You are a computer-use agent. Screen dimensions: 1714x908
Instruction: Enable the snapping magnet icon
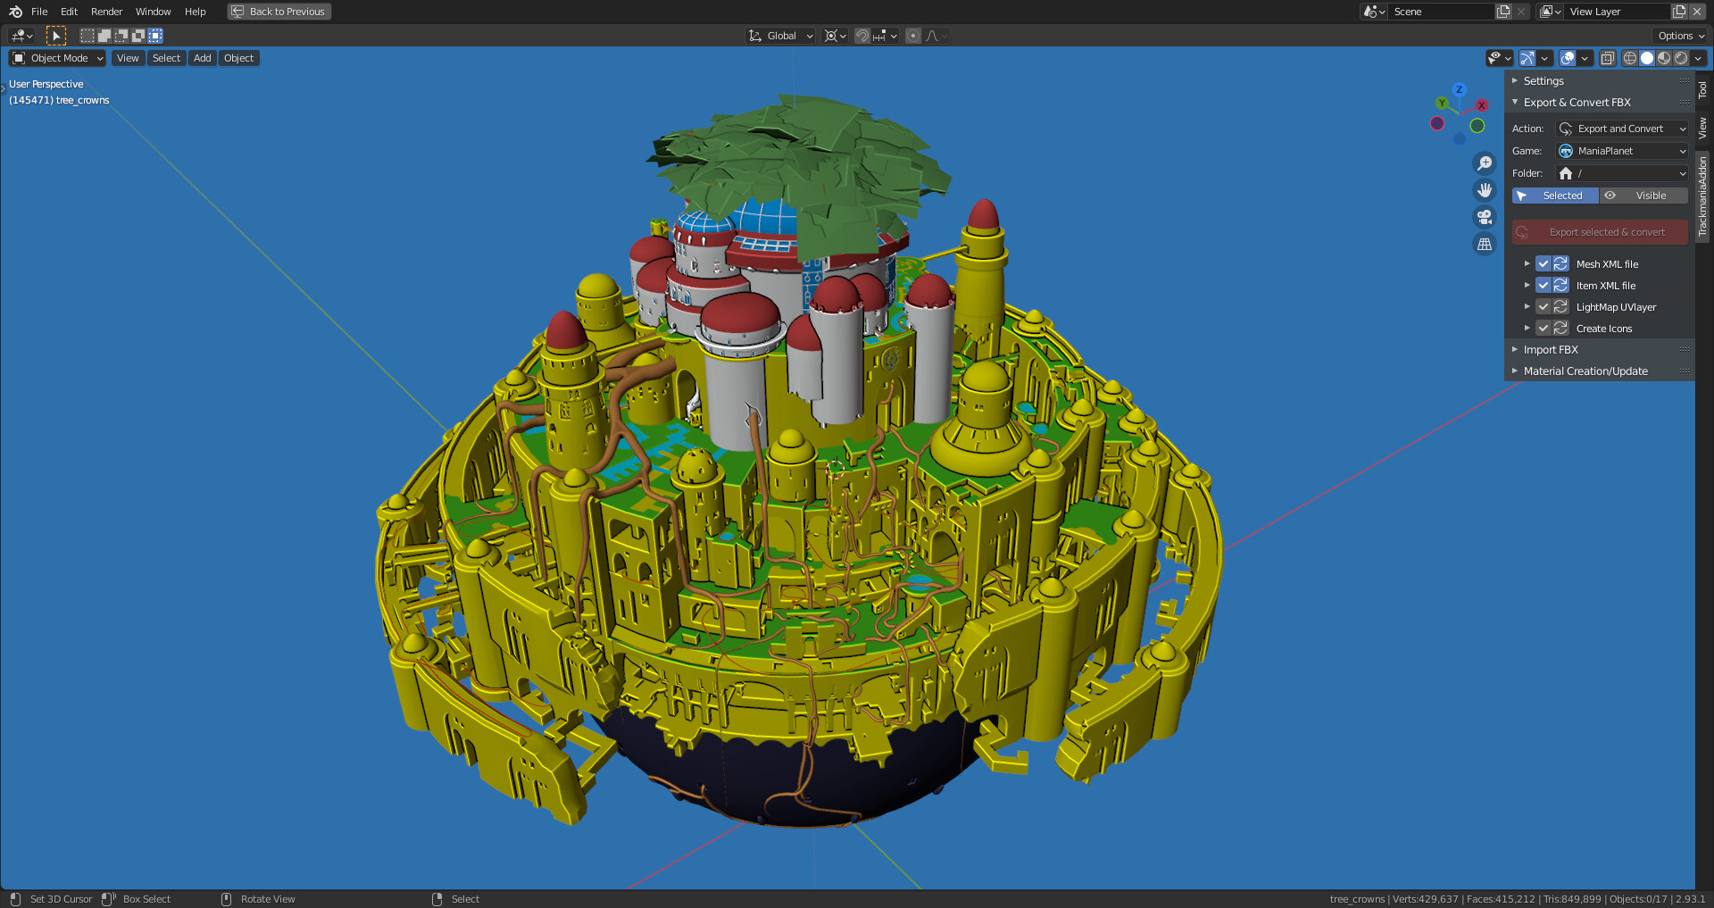click(862, 36)
